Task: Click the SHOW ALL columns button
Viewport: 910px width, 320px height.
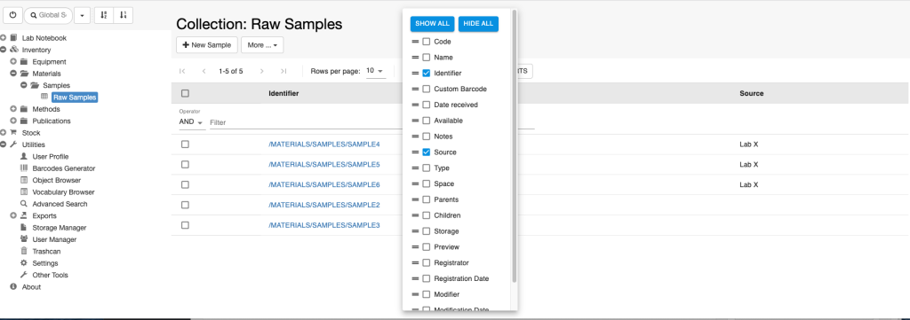Action: [x=433, y=24]
